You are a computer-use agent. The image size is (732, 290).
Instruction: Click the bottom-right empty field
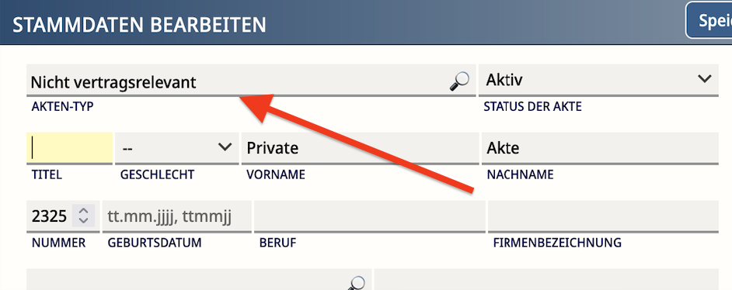pos(546,279)
